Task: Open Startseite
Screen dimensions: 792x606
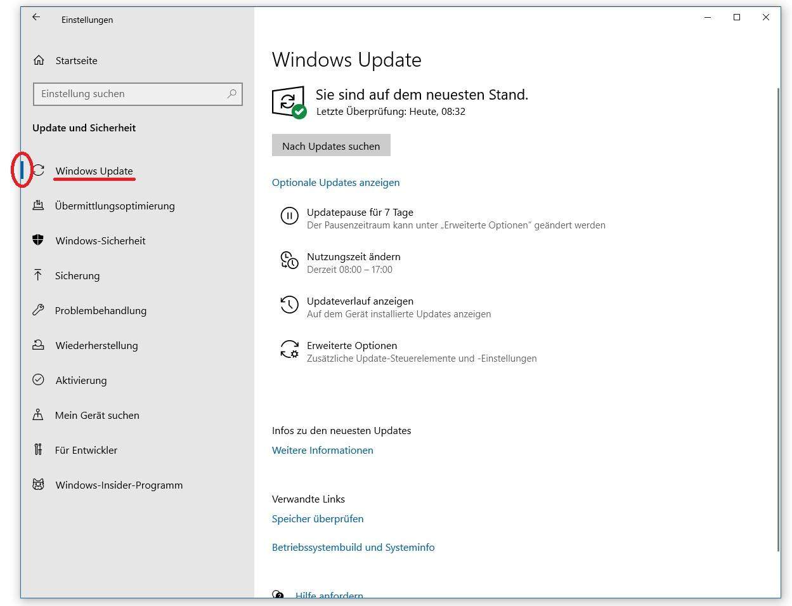Action: point(76,60)
